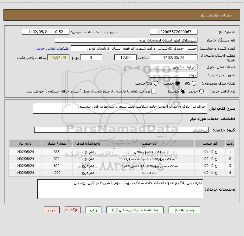Click the remaining days field showing 3
This screenshot has height=236, width=244.
point(91,57)
